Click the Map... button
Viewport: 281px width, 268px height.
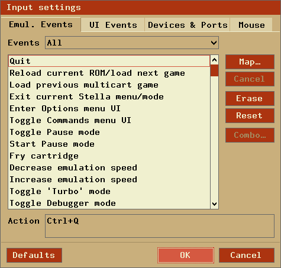[x=250, y=62]
